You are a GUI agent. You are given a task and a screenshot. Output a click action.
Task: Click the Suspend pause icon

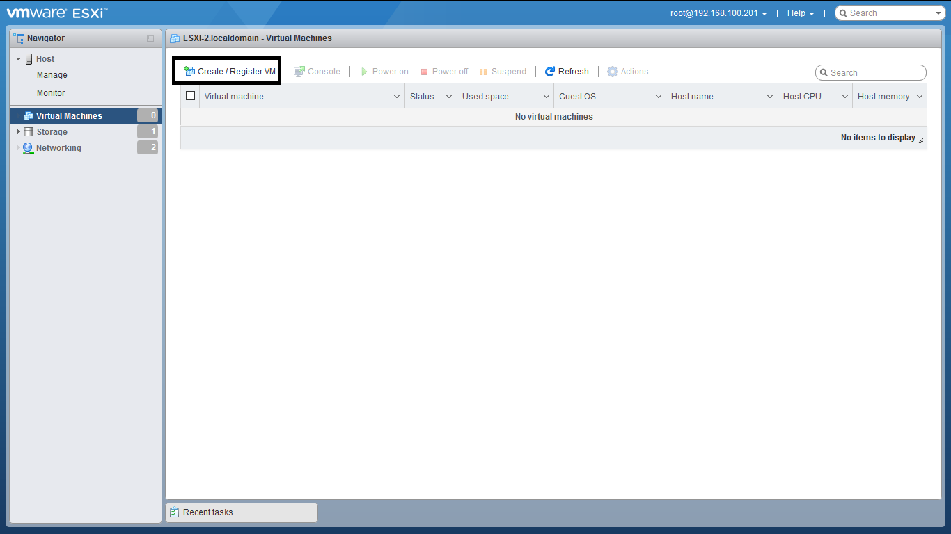(x=483, y=72)
